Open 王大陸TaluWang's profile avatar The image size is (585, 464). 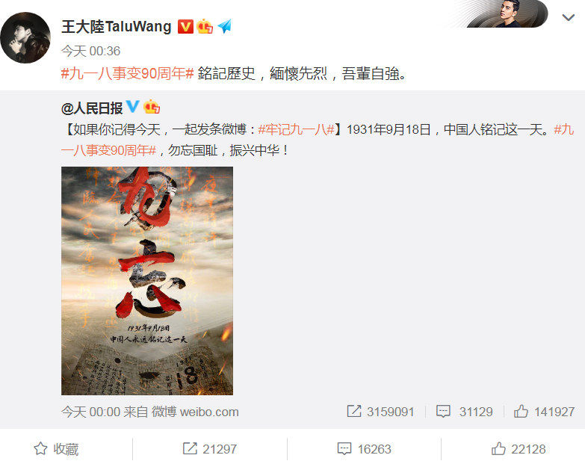click(x=25, y=37)
